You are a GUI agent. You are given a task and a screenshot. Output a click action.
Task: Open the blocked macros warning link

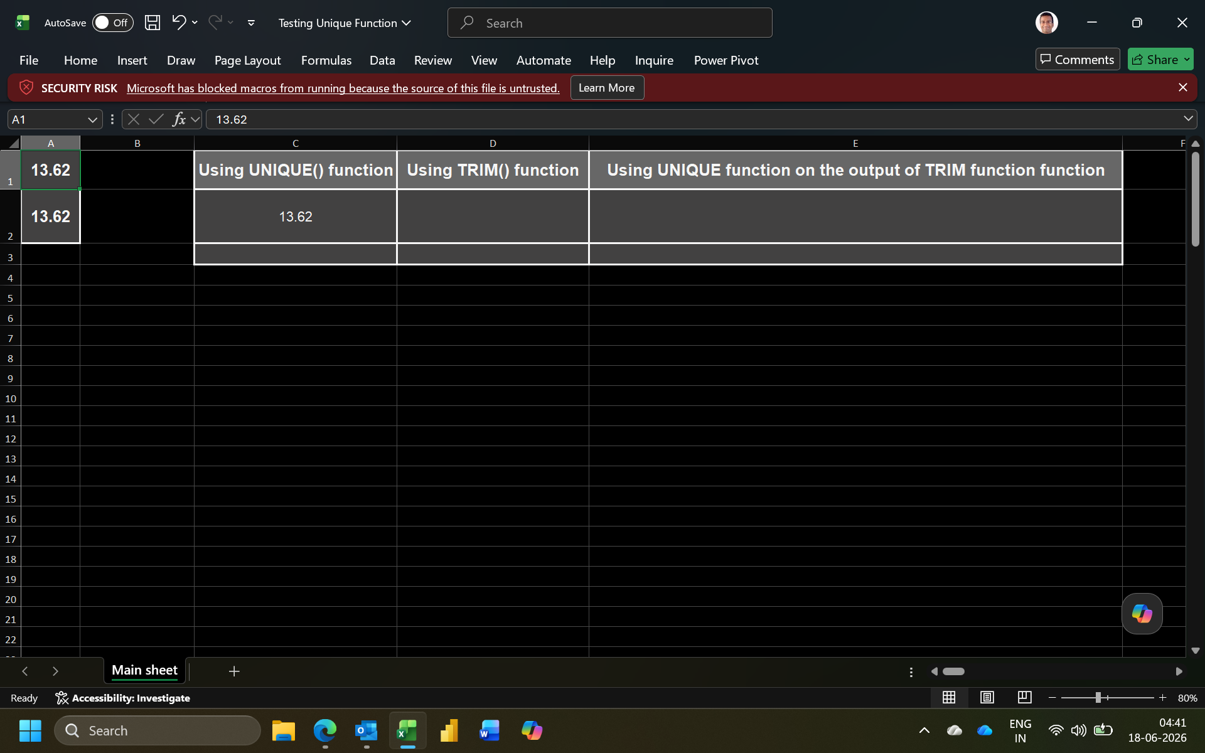(343, 88)
